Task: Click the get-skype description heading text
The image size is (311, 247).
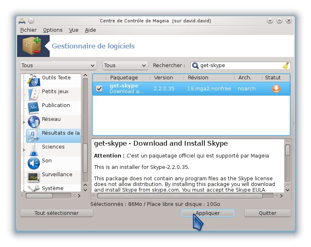Action: tap(161, 143)
